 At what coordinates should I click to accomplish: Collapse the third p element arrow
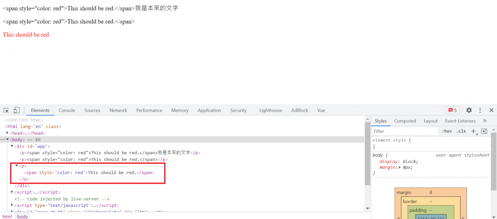point(17,166)
